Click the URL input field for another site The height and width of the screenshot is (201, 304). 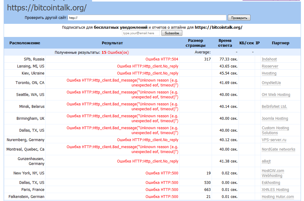147,18
